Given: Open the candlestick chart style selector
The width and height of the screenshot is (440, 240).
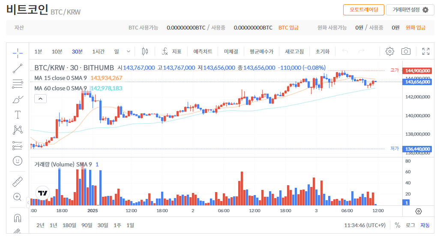Looking at the screenshot, I should pos(145,51).
